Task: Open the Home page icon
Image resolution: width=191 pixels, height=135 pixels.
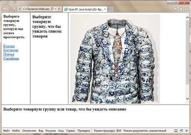Action: click(x=176, y=9)
